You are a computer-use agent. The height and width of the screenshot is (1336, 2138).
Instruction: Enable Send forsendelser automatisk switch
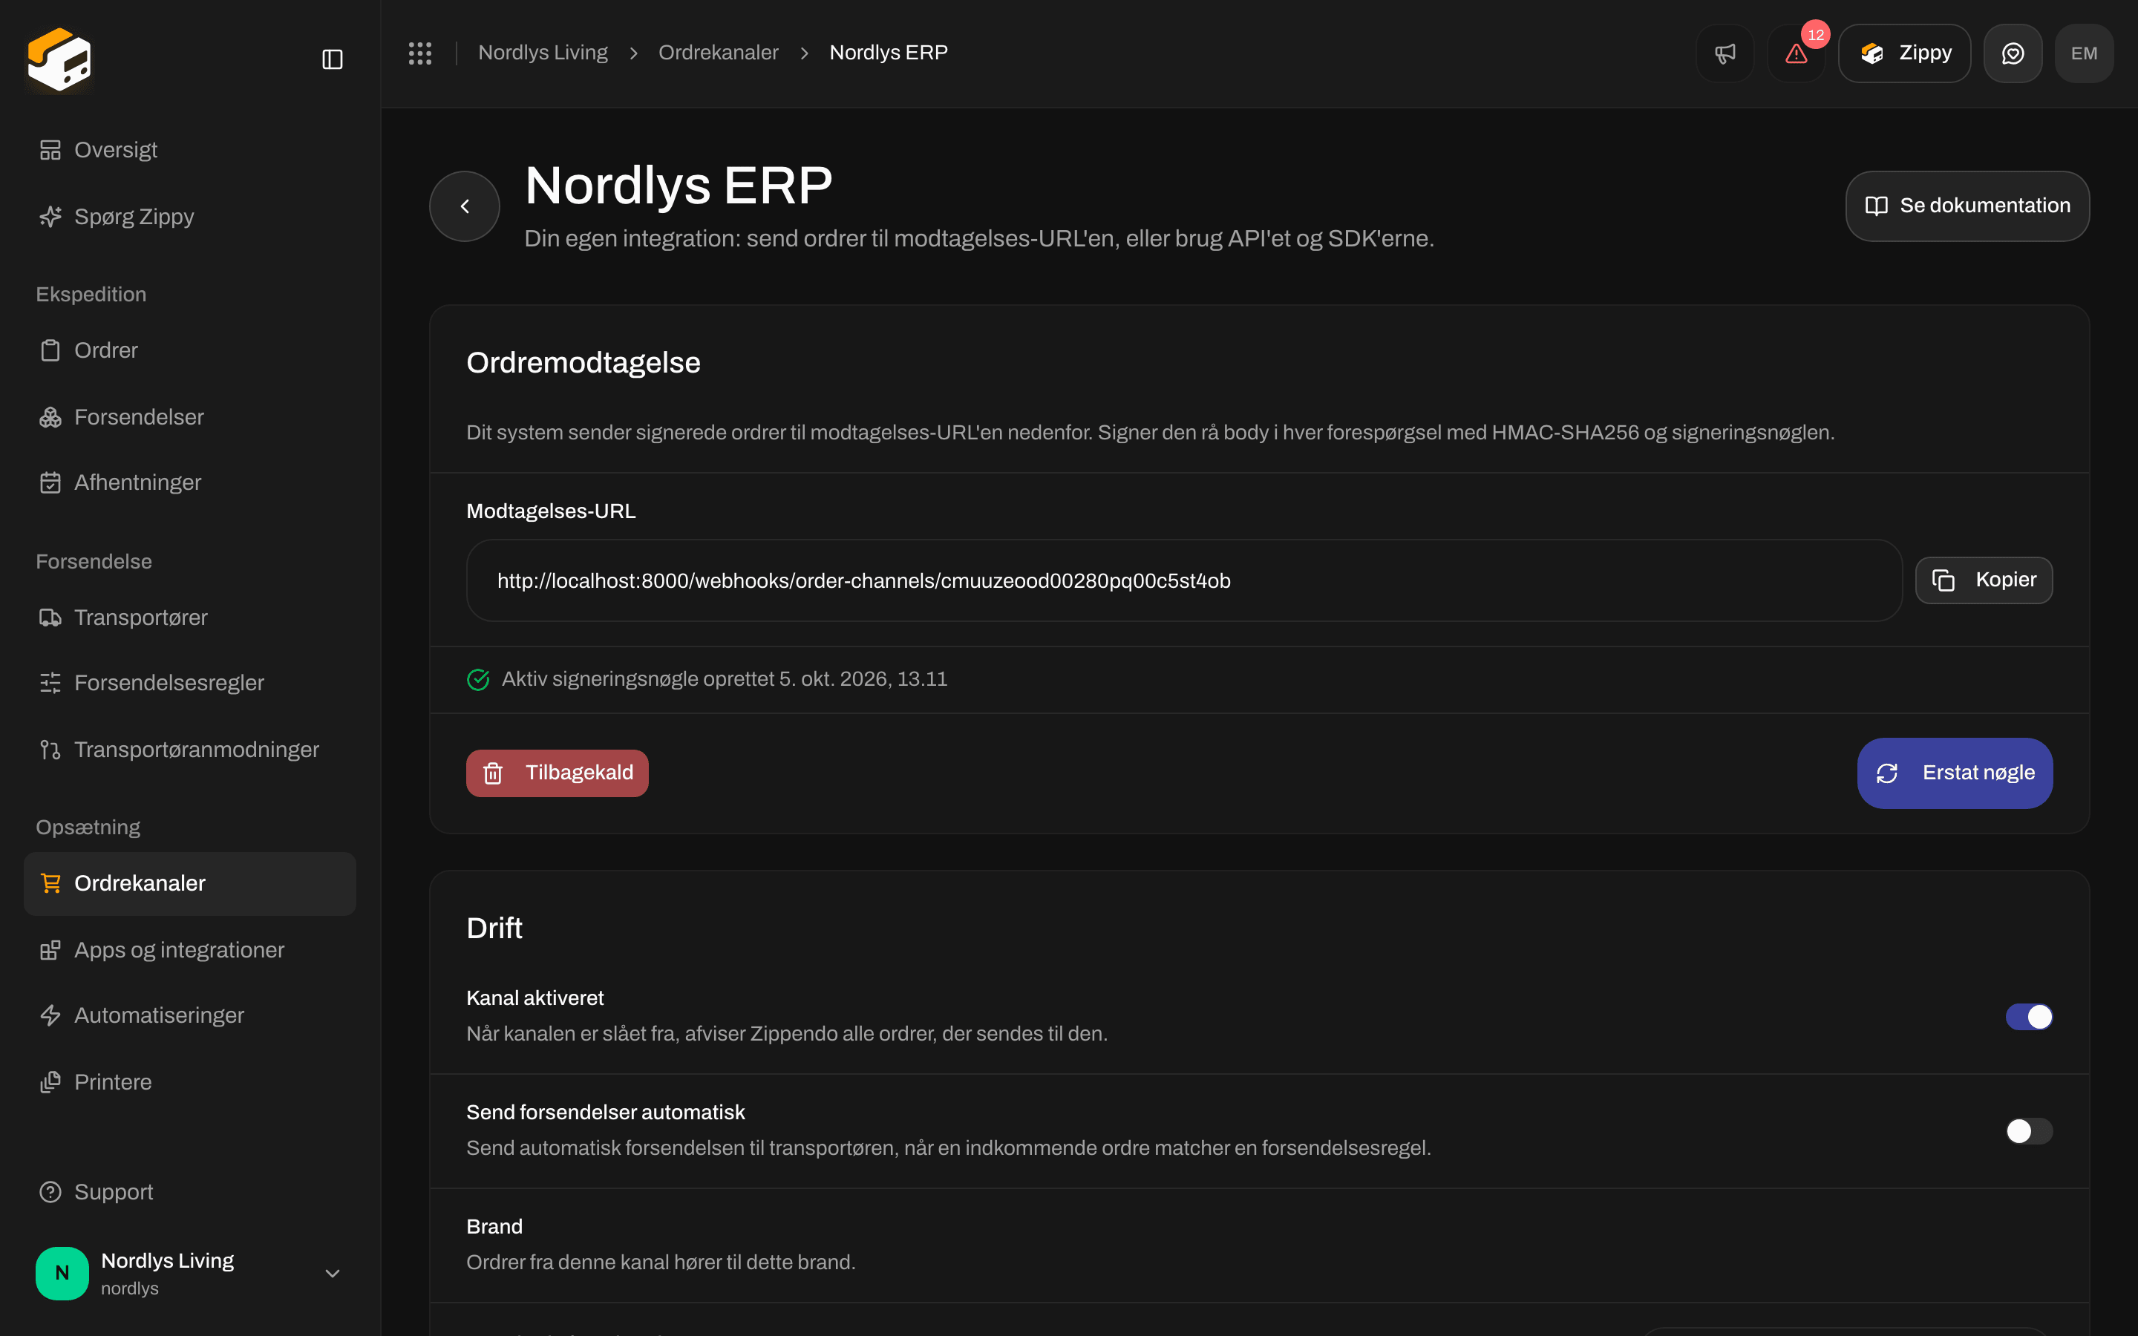[2028, 1131]
